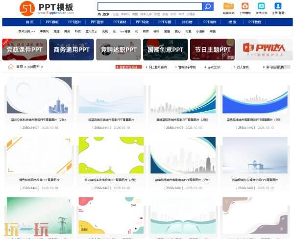Click the ppt图片 breadcrumb link

click(x=33, y=67)
